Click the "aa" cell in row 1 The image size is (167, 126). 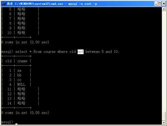coord(19,71)
